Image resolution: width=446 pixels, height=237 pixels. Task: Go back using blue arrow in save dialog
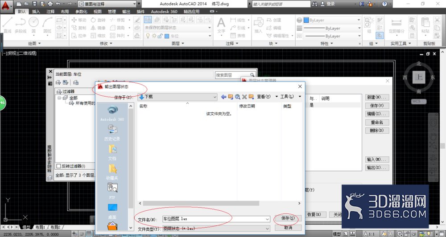point(223,97)
